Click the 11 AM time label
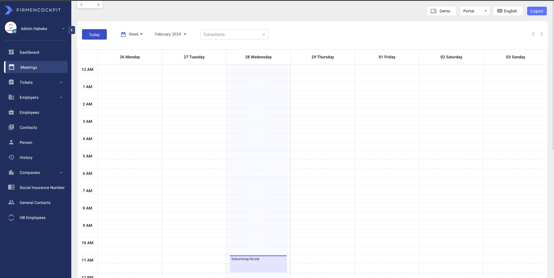 click(x=87, y=260)
